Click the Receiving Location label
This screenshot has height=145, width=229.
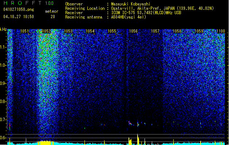pos(85,8)
